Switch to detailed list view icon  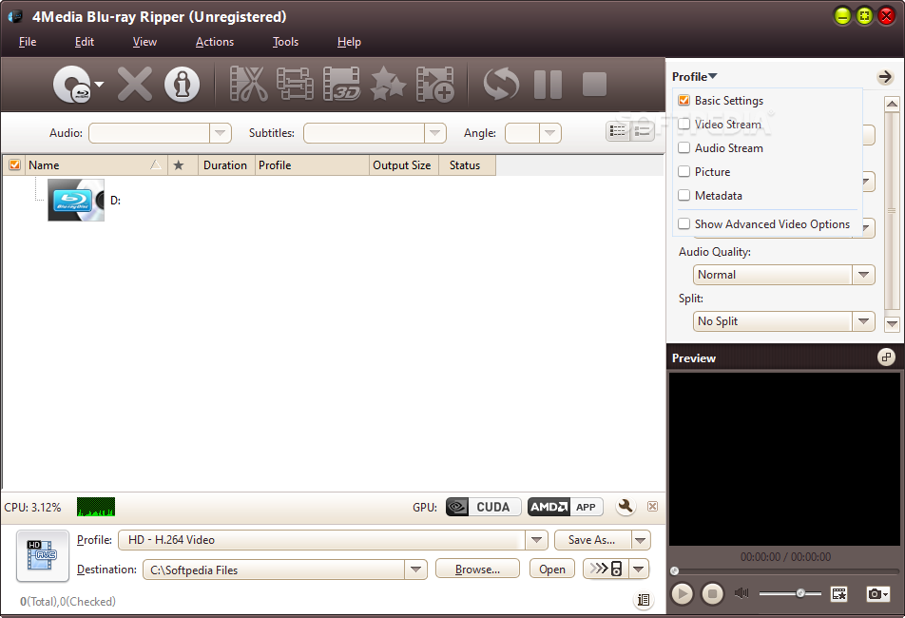[618, 131]
